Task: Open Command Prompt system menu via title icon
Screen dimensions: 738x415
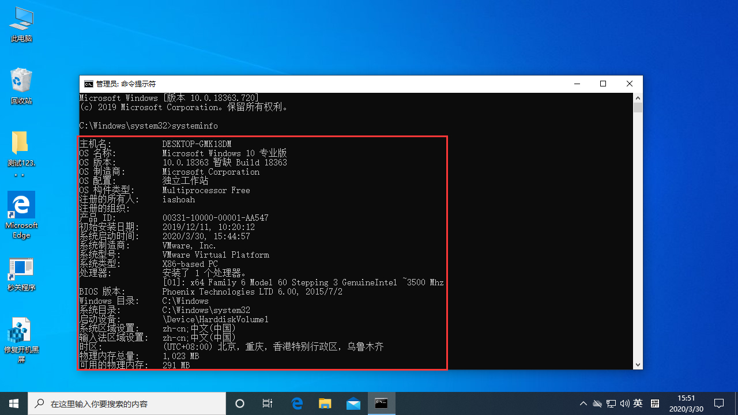Action: pos(88,84)
